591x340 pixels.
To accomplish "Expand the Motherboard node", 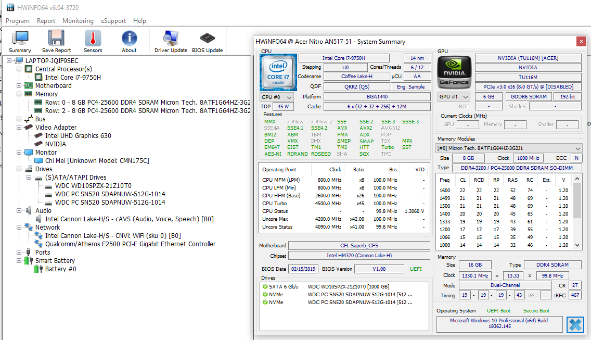I will (19, 86).
